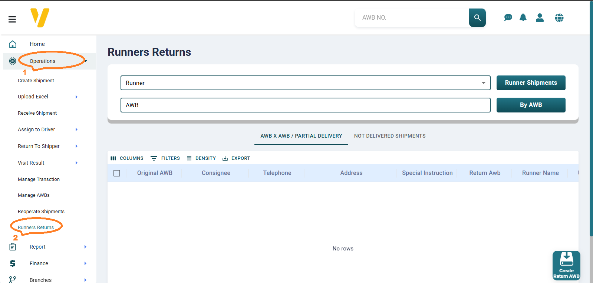Open the table Filters panel
The height and width of the screenshot is (283, 593).
coord(165,158)
